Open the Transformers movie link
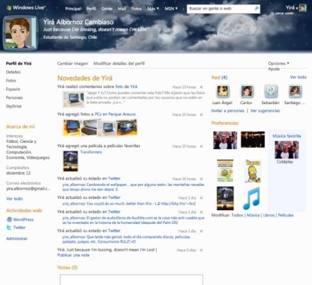Image resolution: width=312 pixels, height=285 pixels. coord(91,152)
